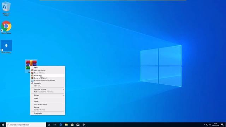
Task: Choose 'Crear acceso directo' menu entry
Action: [48, 105]
